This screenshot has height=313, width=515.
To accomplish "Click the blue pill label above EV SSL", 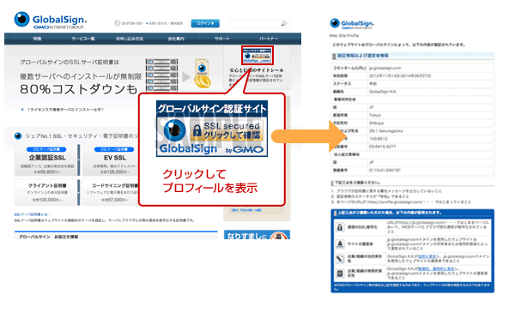I will click(114, 149).
